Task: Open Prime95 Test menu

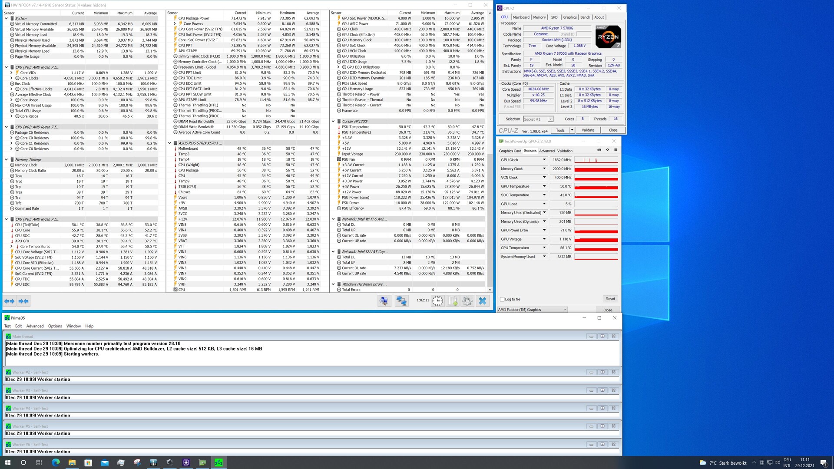Action: click(x=7, y=326)
